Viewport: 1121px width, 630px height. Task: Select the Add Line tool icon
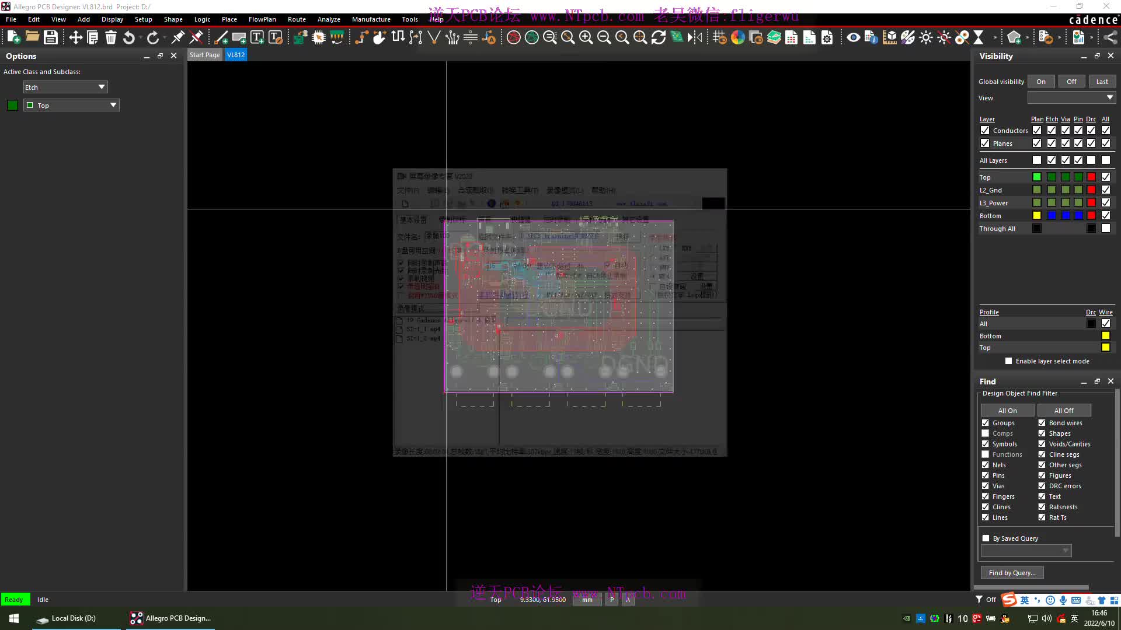pos(221,38)
